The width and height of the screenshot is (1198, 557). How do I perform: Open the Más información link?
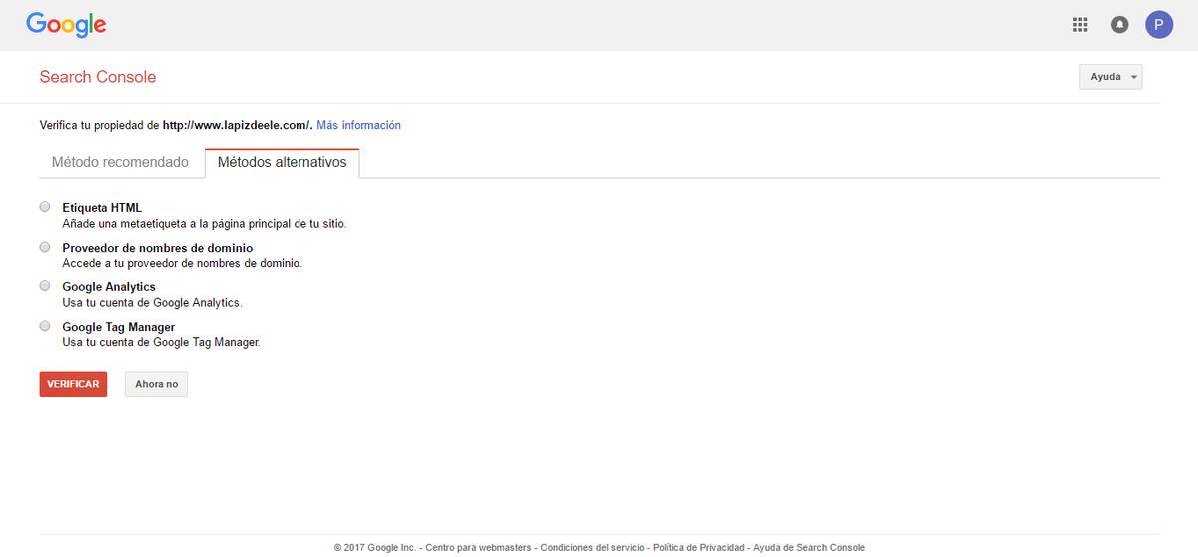tap(358, 125)
